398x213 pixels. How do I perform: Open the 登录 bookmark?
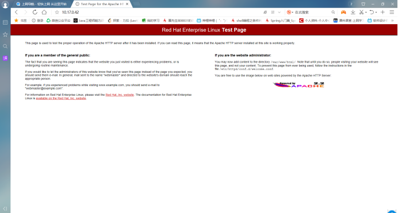37,21
